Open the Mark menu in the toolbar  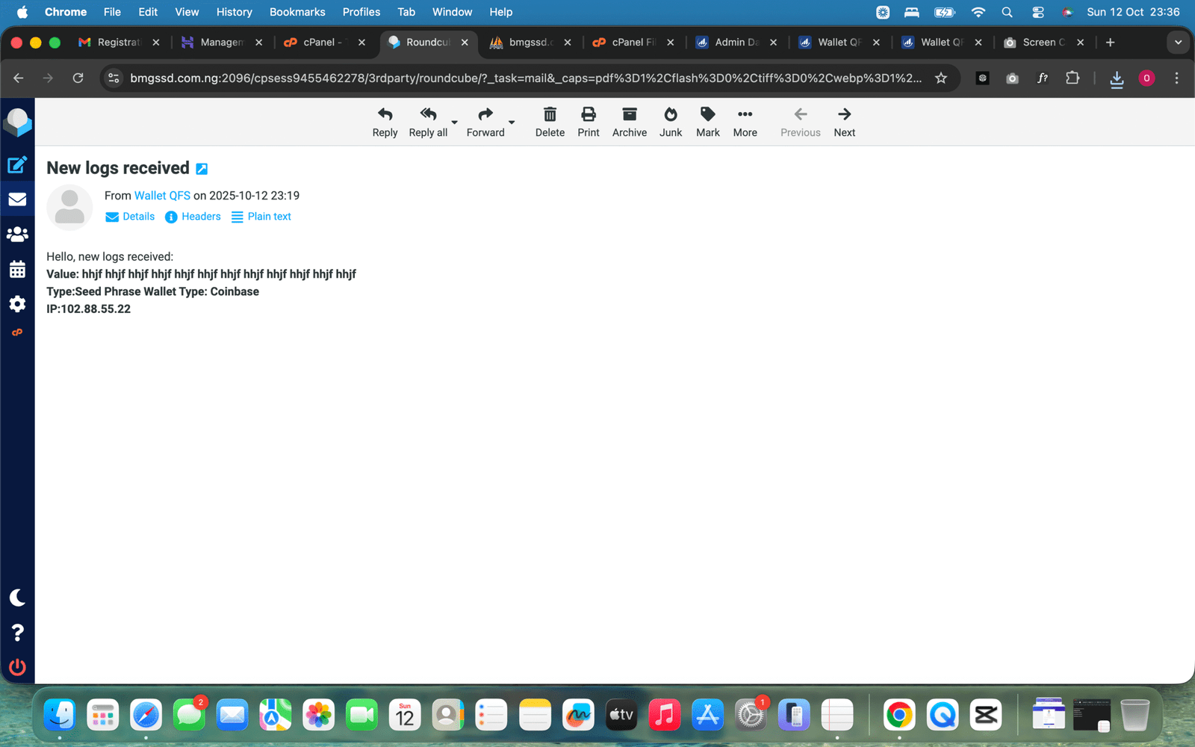707,122
